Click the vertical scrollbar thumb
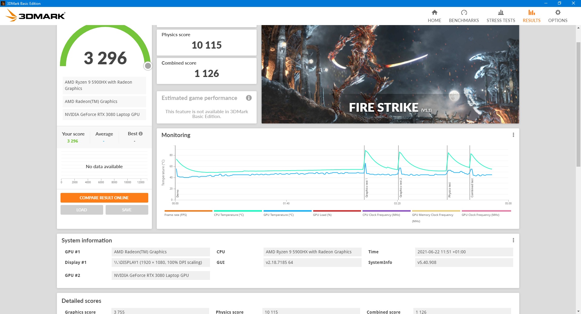The image size is (581, 314). click(x=578, y=104)
